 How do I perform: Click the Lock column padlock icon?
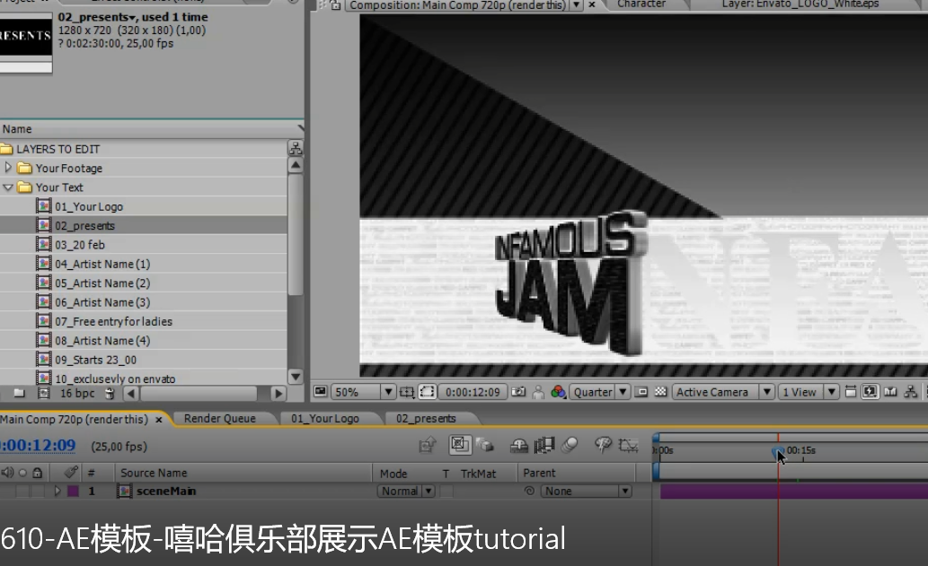point(38,473)
